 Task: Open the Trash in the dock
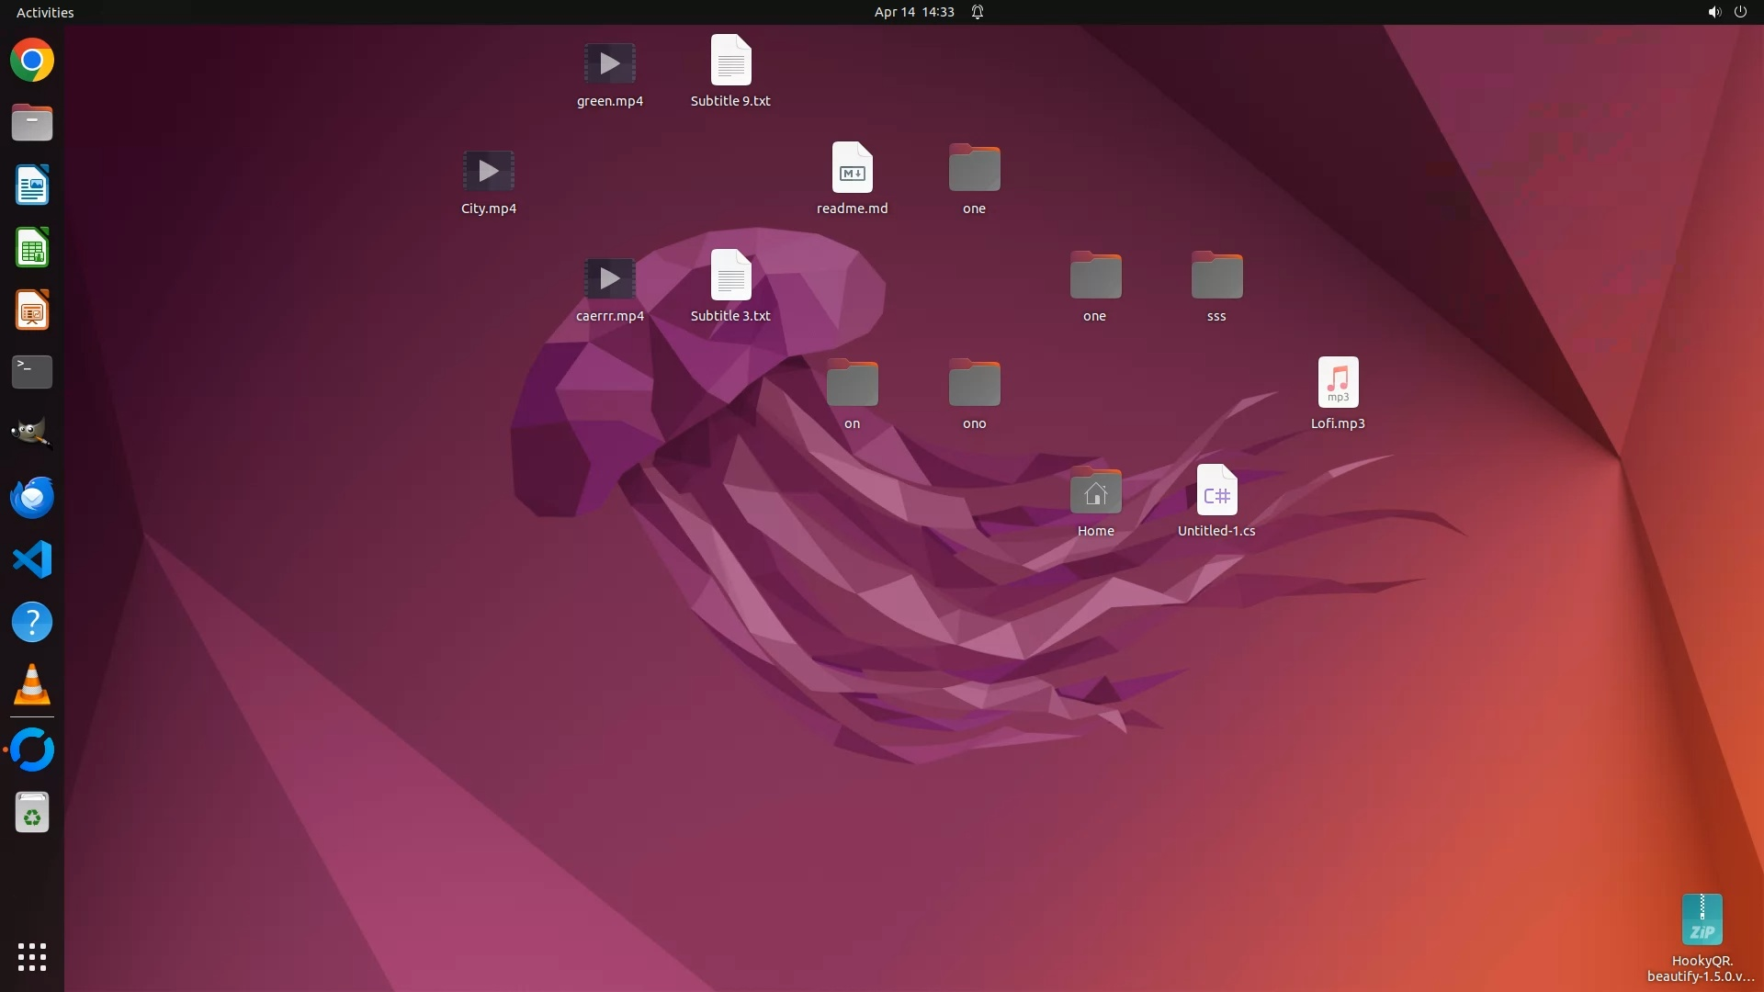pyautogui.click(x=32, y=813)
